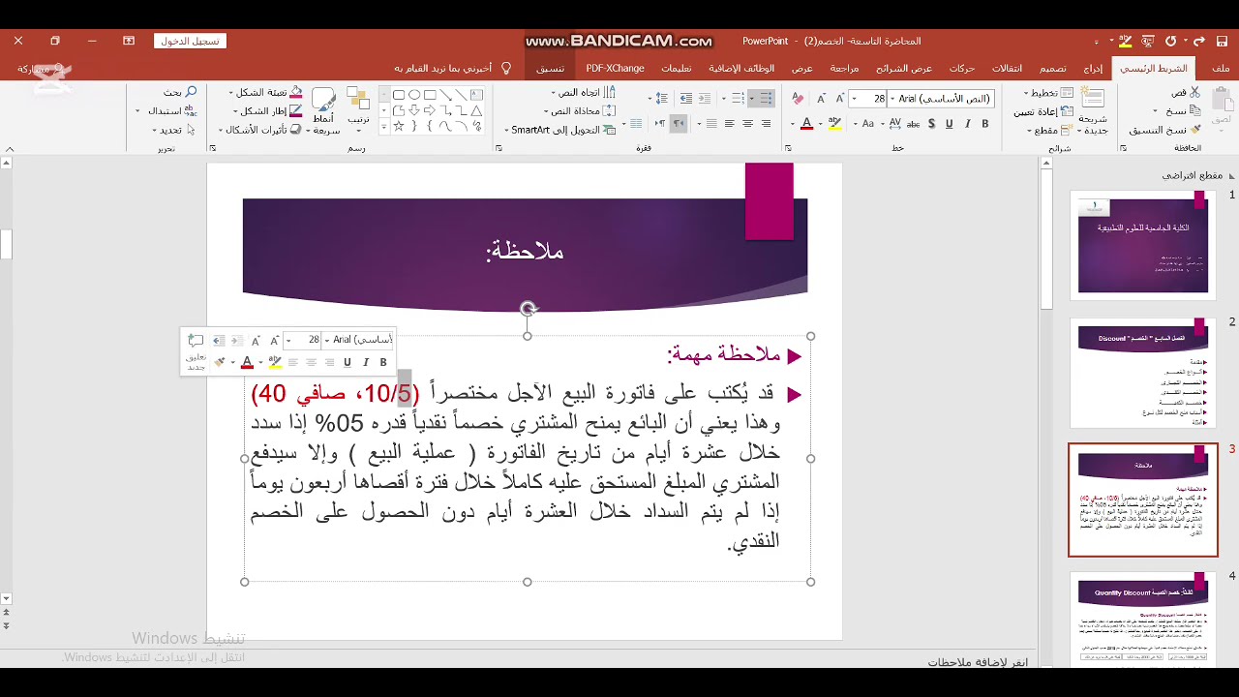Open the ribbon font size 28 dropdown

tap(854, 99)
